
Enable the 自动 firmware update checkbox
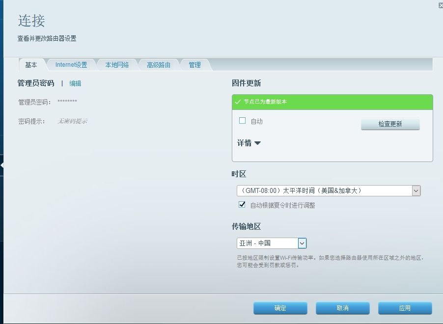[242, 121]
